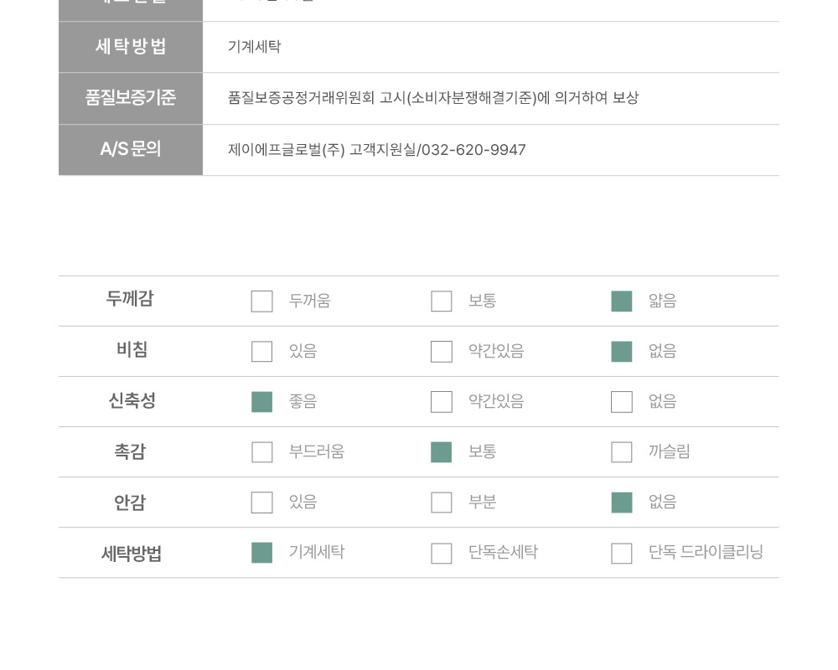Check the 약간있음 box for 비침

click(x=442, y=352)
